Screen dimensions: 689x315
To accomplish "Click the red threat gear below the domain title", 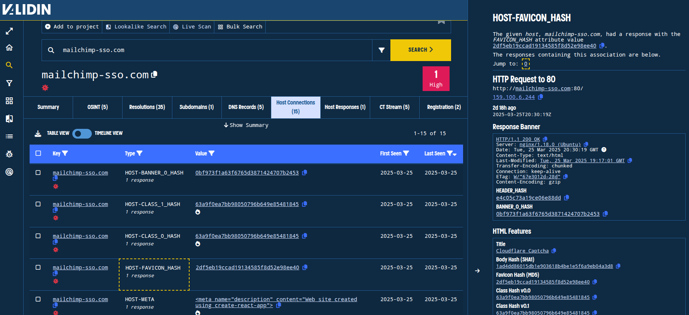I will [x=45, y=88].
